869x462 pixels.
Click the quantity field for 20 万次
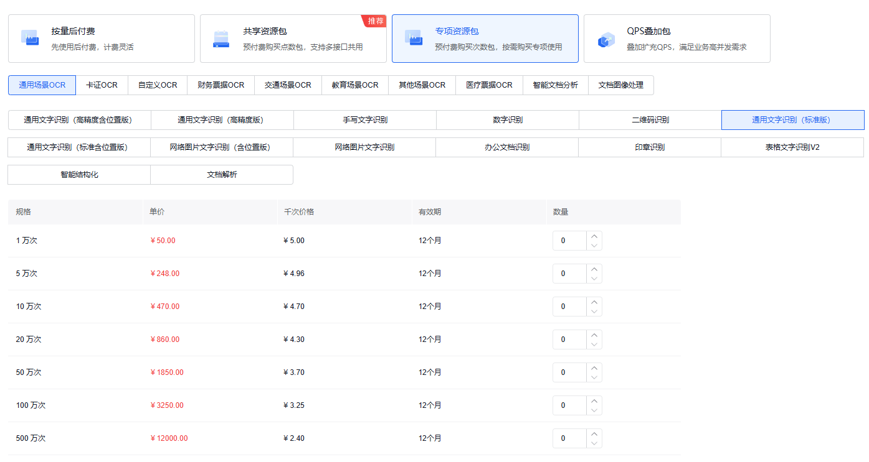coord(569,340)
